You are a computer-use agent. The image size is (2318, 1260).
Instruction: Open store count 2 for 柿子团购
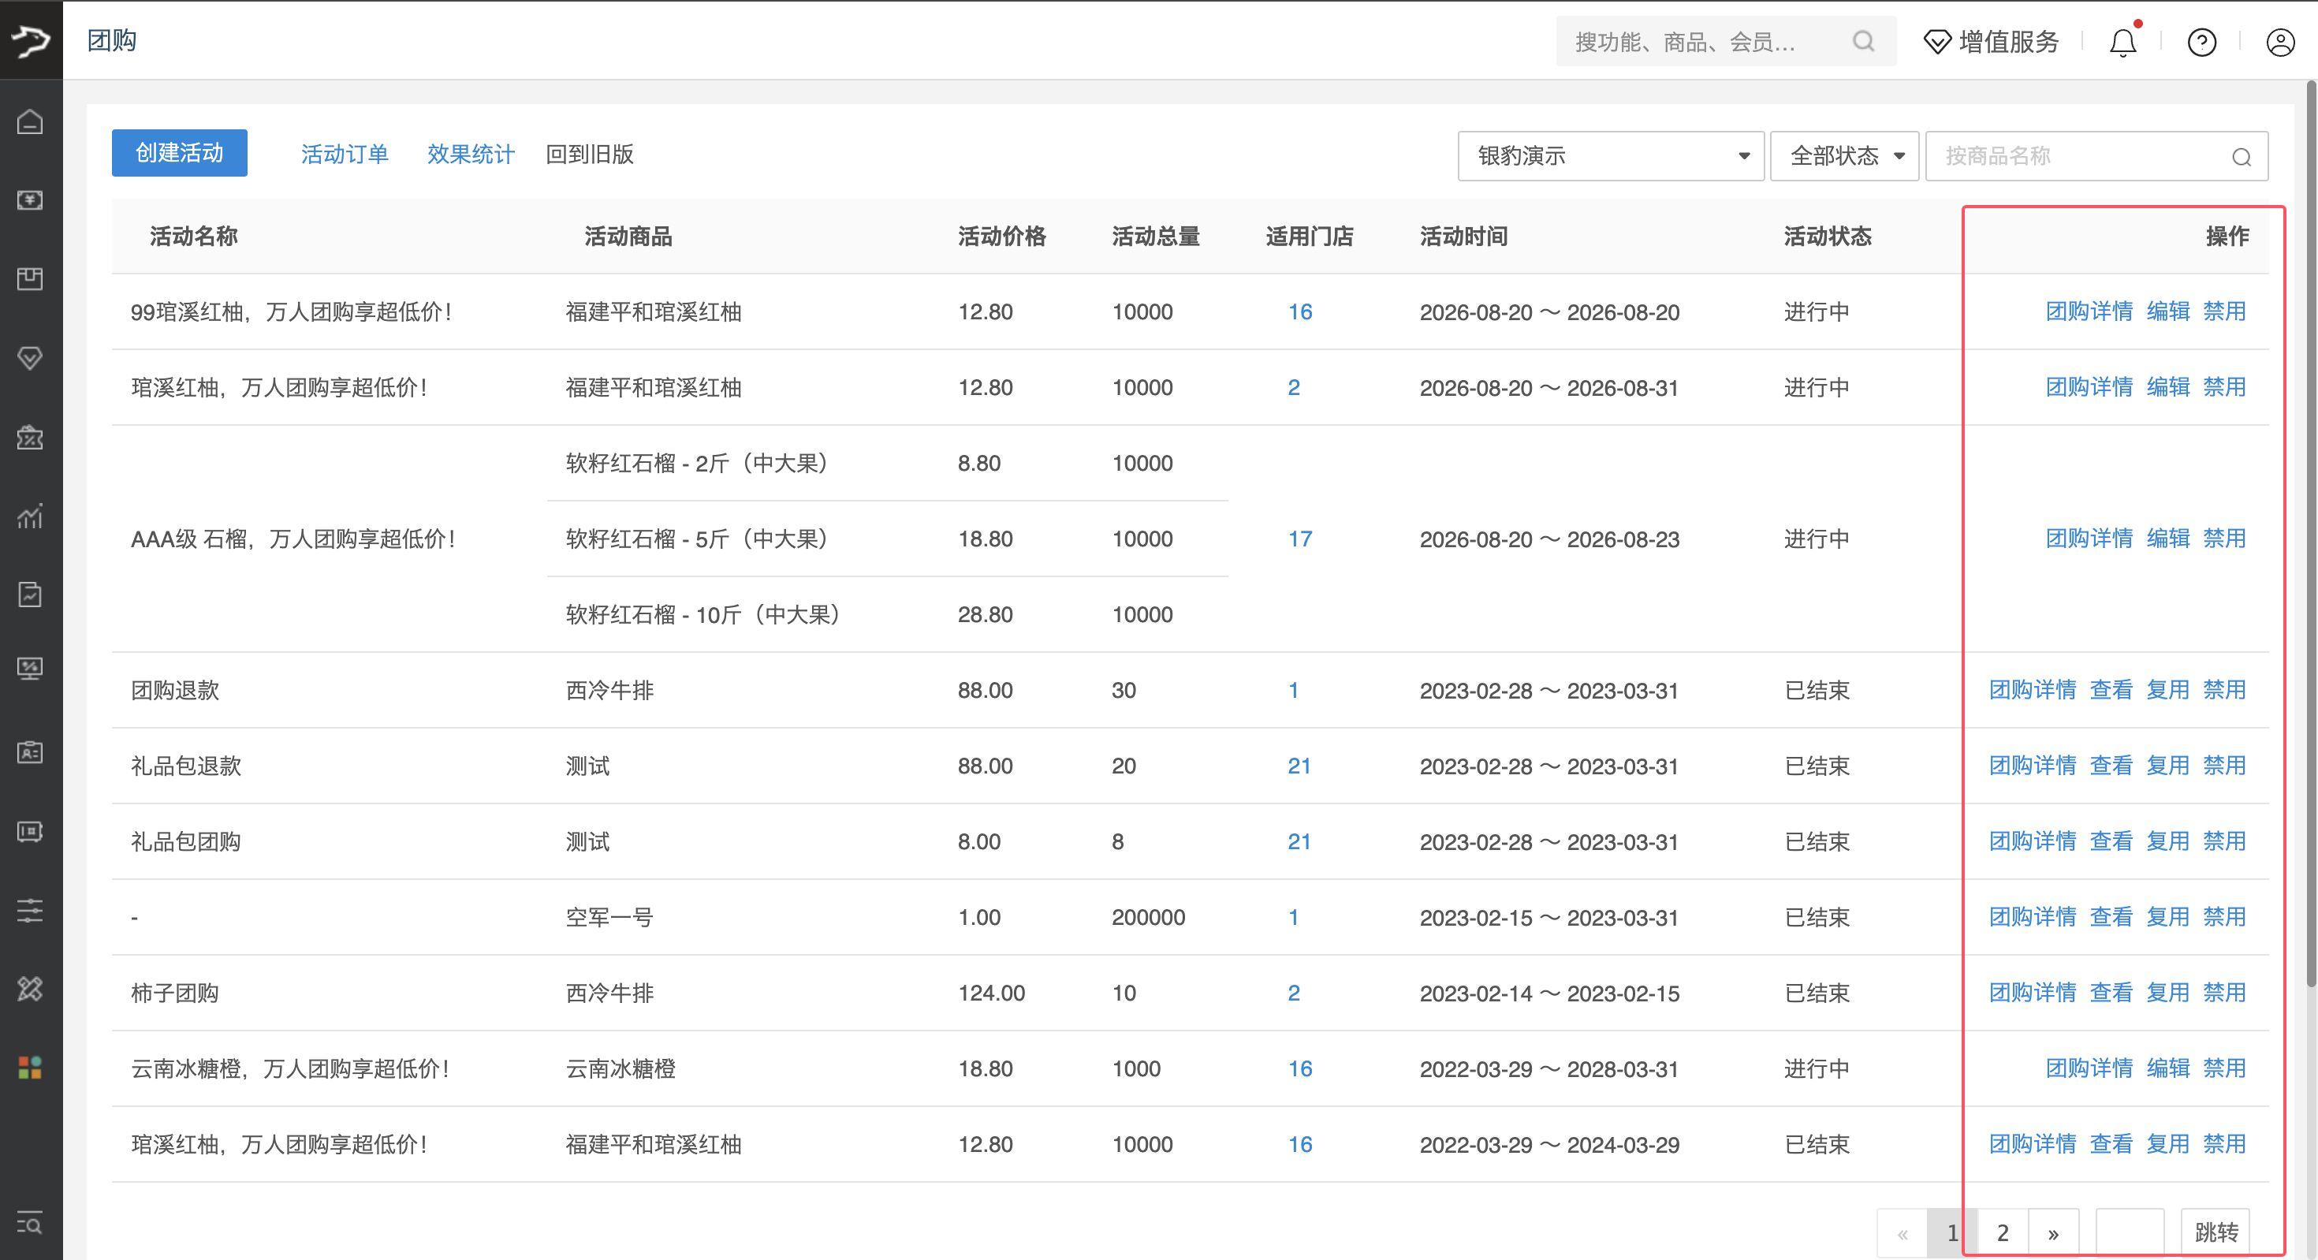[x=1293, y=993]
